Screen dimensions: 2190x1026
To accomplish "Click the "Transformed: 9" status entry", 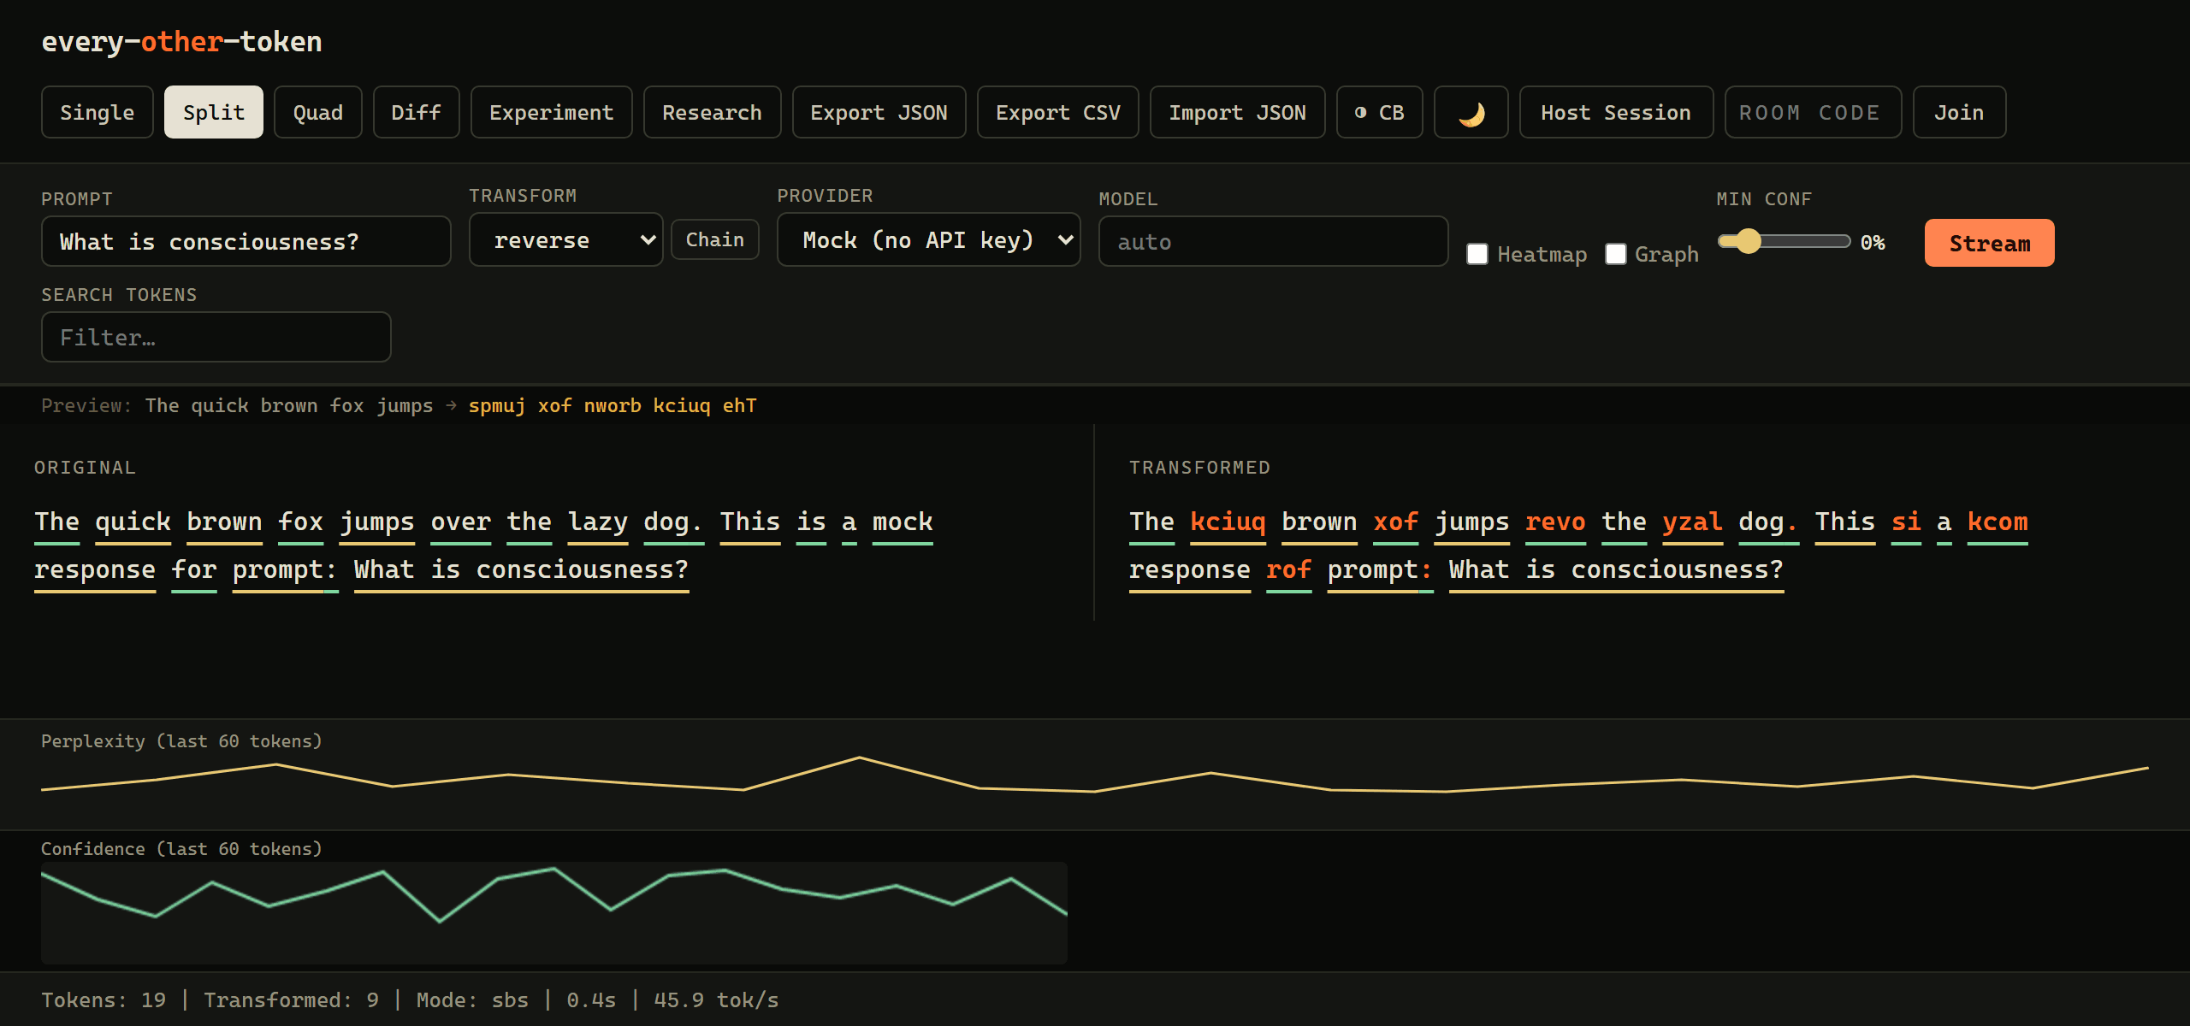I will (x=291, y=999).
